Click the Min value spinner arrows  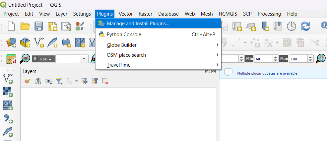[276, 59]
